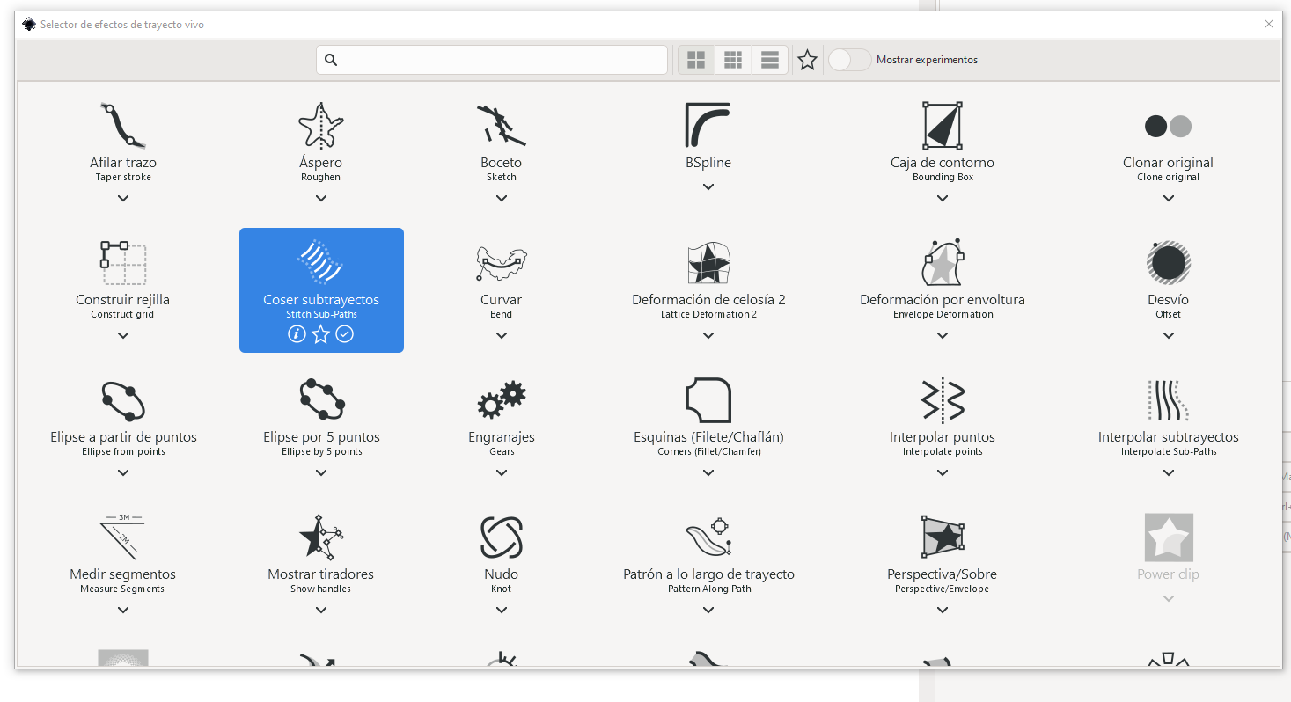This screenshot has width=1291, height=702.
Task: Click the search magnifier icon
Action: [x=331, y=60]
